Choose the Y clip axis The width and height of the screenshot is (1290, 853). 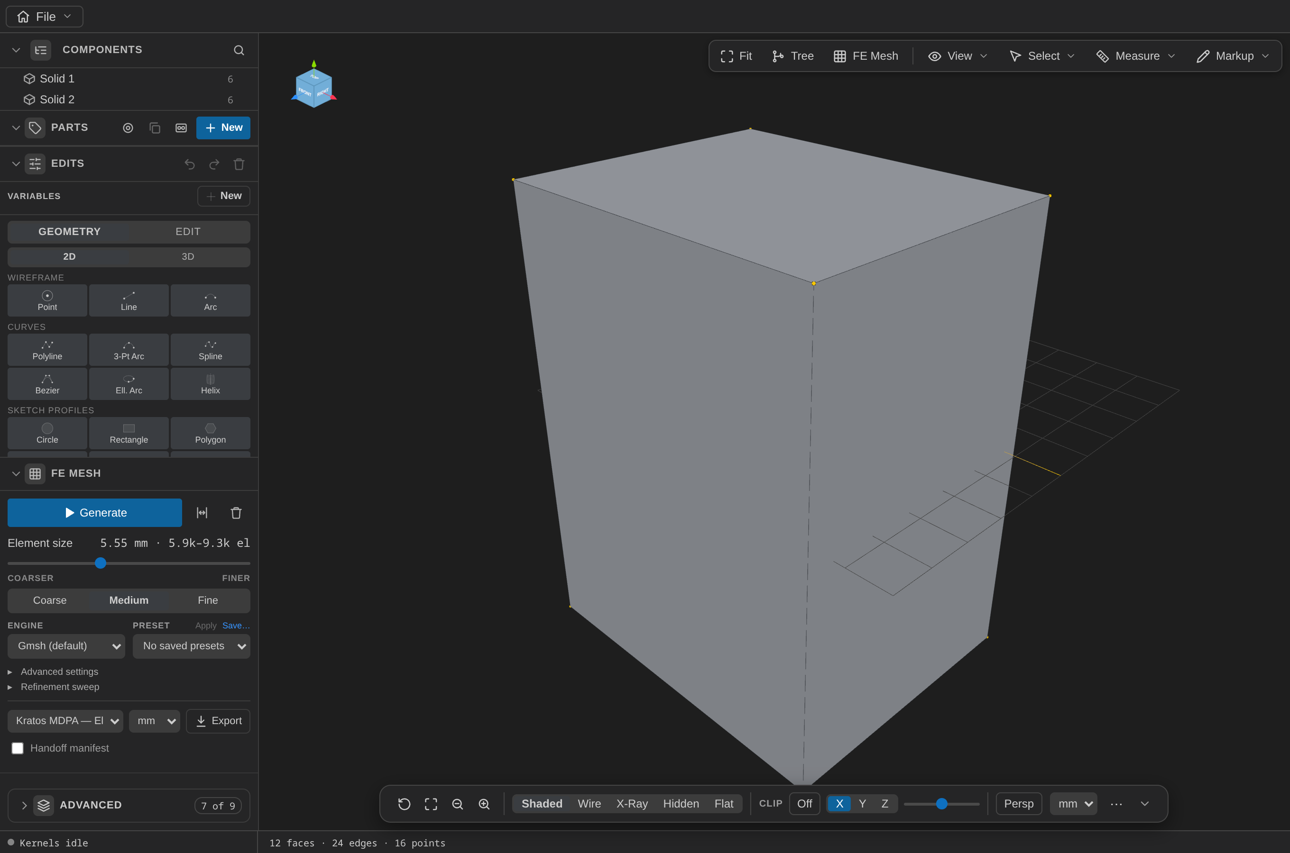click(x=862, y=804)
